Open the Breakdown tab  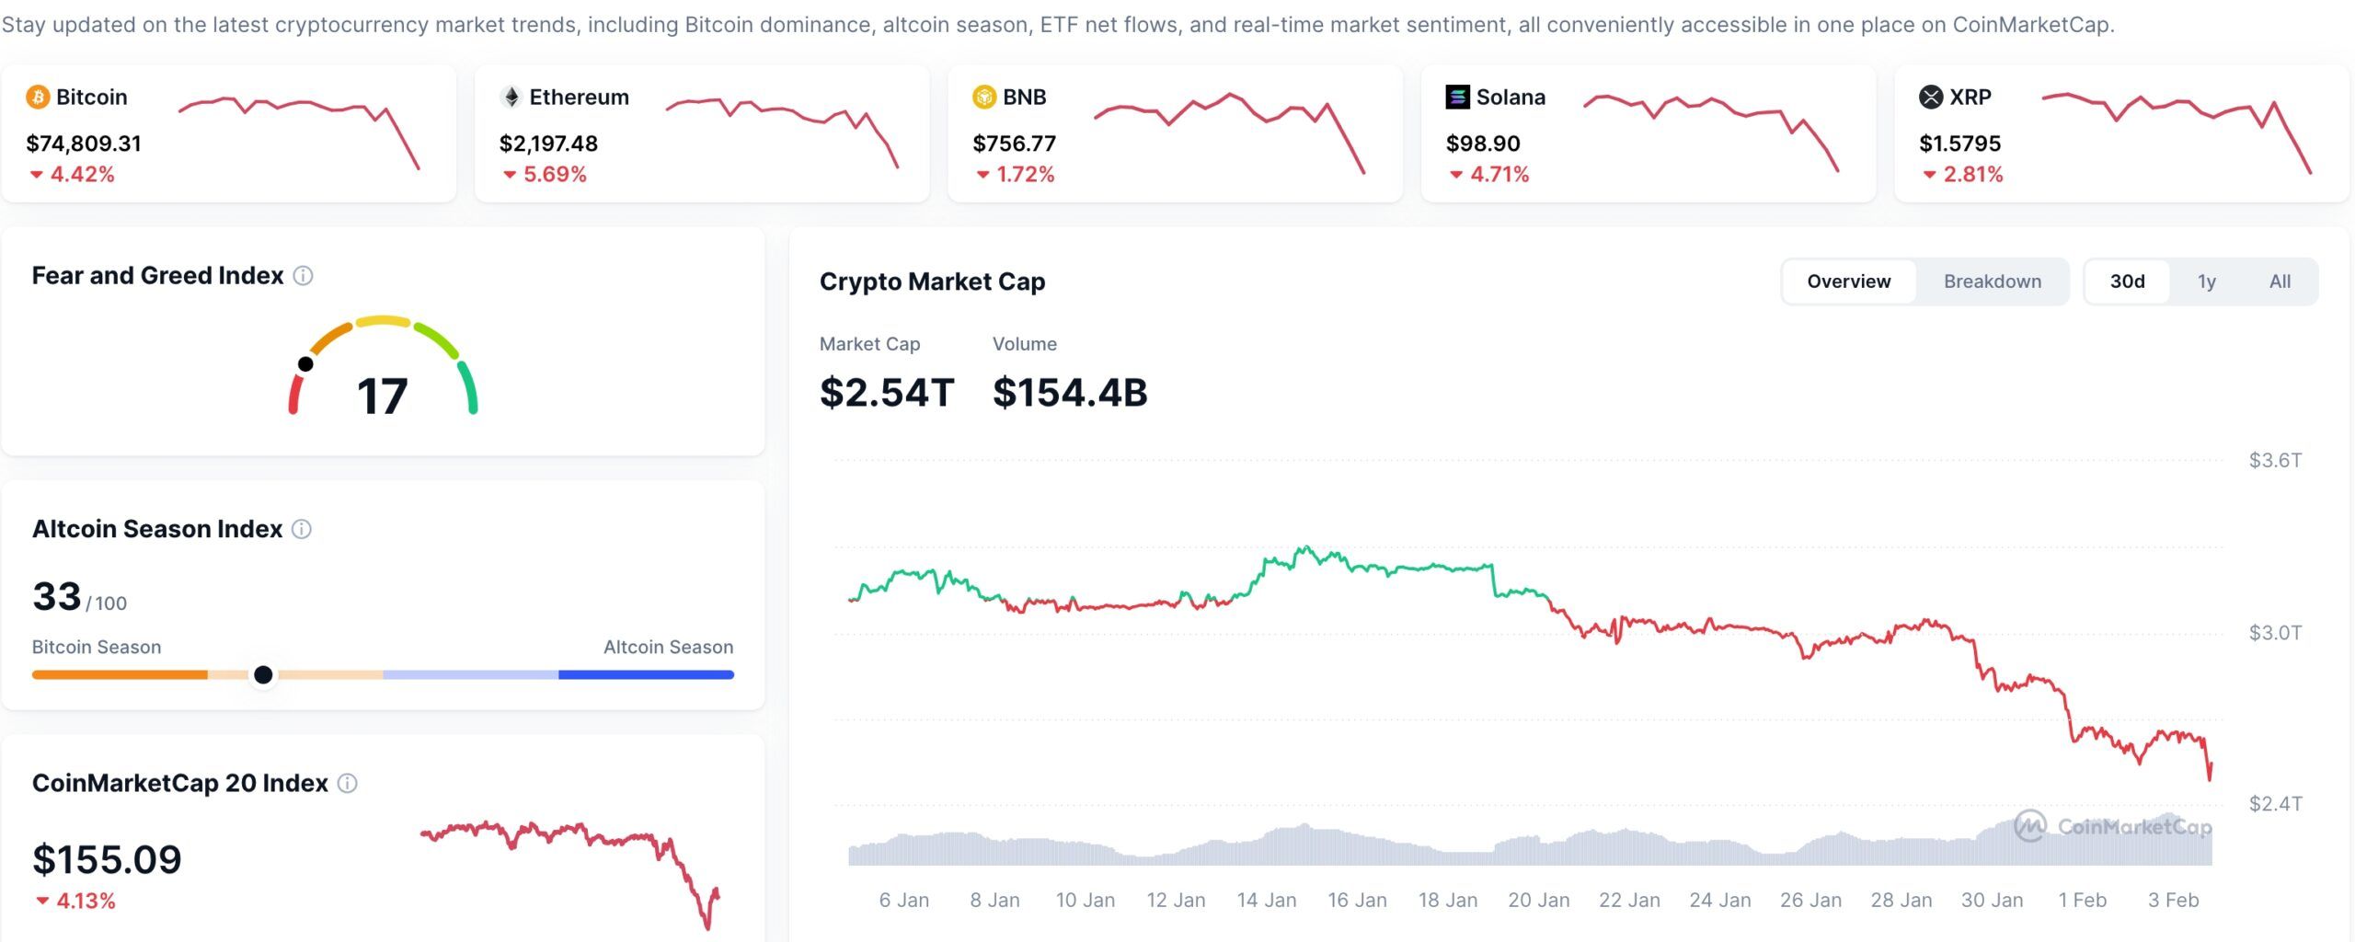[1993, 281]
